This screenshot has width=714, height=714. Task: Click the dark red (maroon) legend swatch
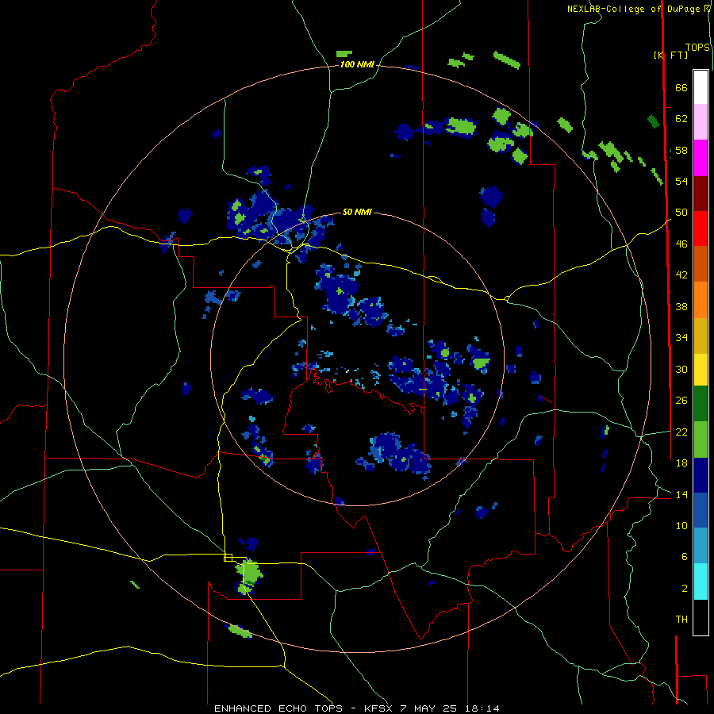pos(701,194)
